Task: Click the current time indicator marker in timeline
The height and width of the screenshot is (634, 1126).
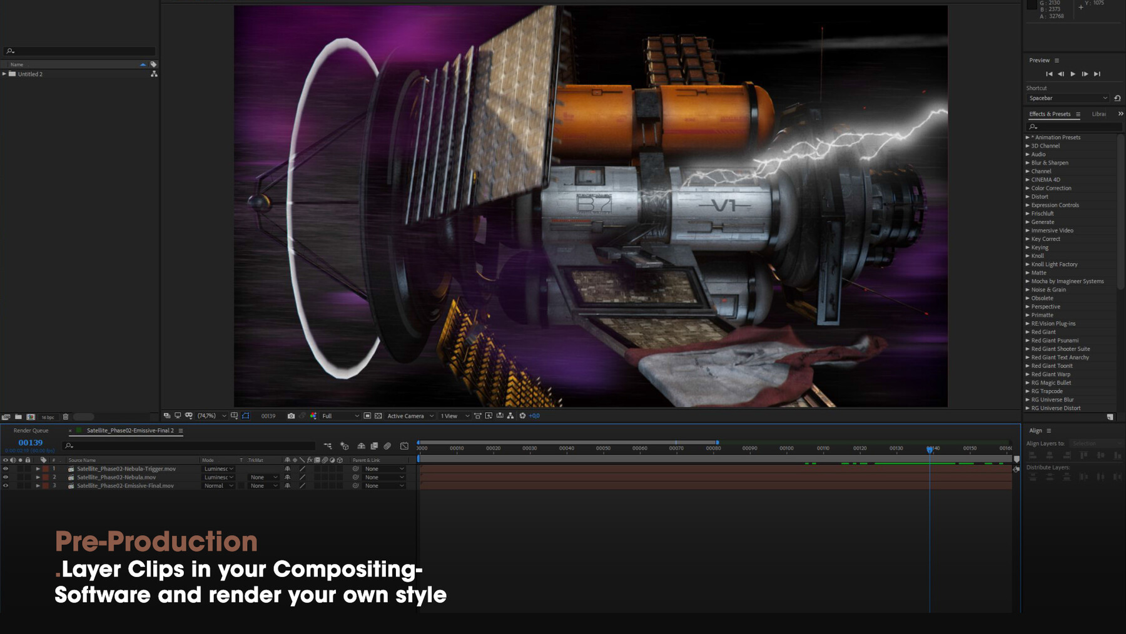Action: click(930, 449)
